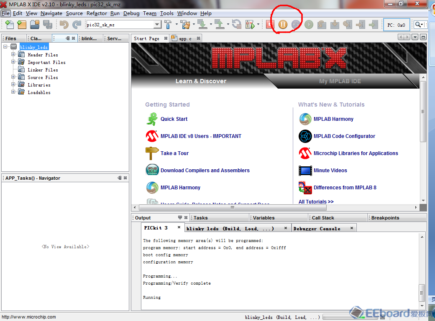Open the File menu
This screenshot has width=435, height=321.
pos(5,13)
